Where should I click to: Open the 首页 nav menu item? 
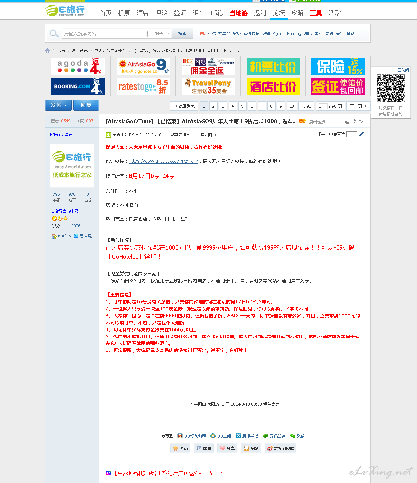pyautogui.click(x=106, y=13)
